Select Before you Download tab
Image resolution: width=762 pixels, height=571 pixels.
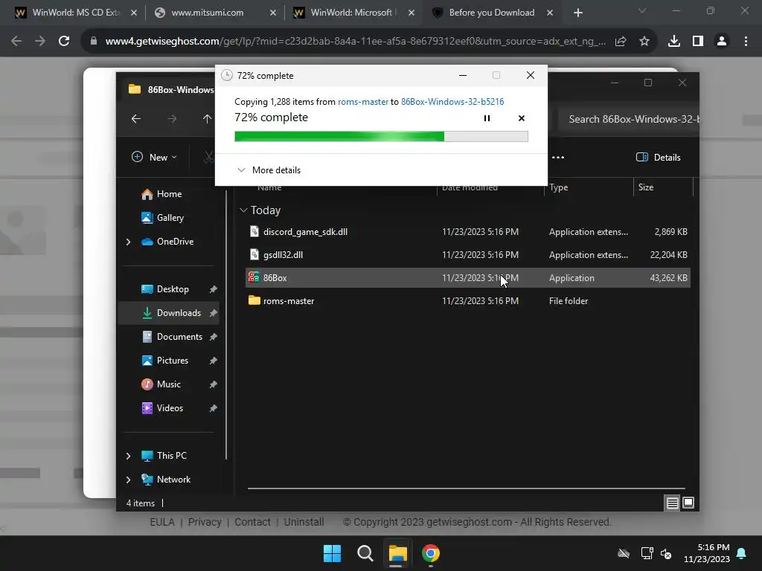[x=491, y=13]
